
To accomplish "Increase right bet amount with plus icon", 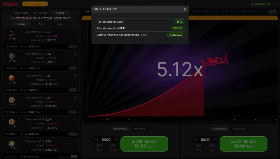I will 215,140.
